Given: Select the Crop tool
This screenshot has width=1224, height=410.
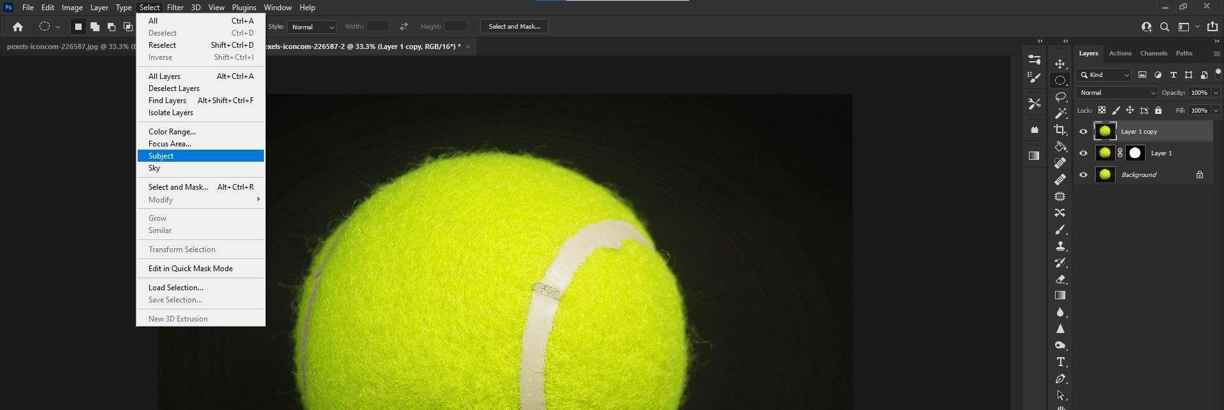Looking at the screenshot, I should (1060, 130).
